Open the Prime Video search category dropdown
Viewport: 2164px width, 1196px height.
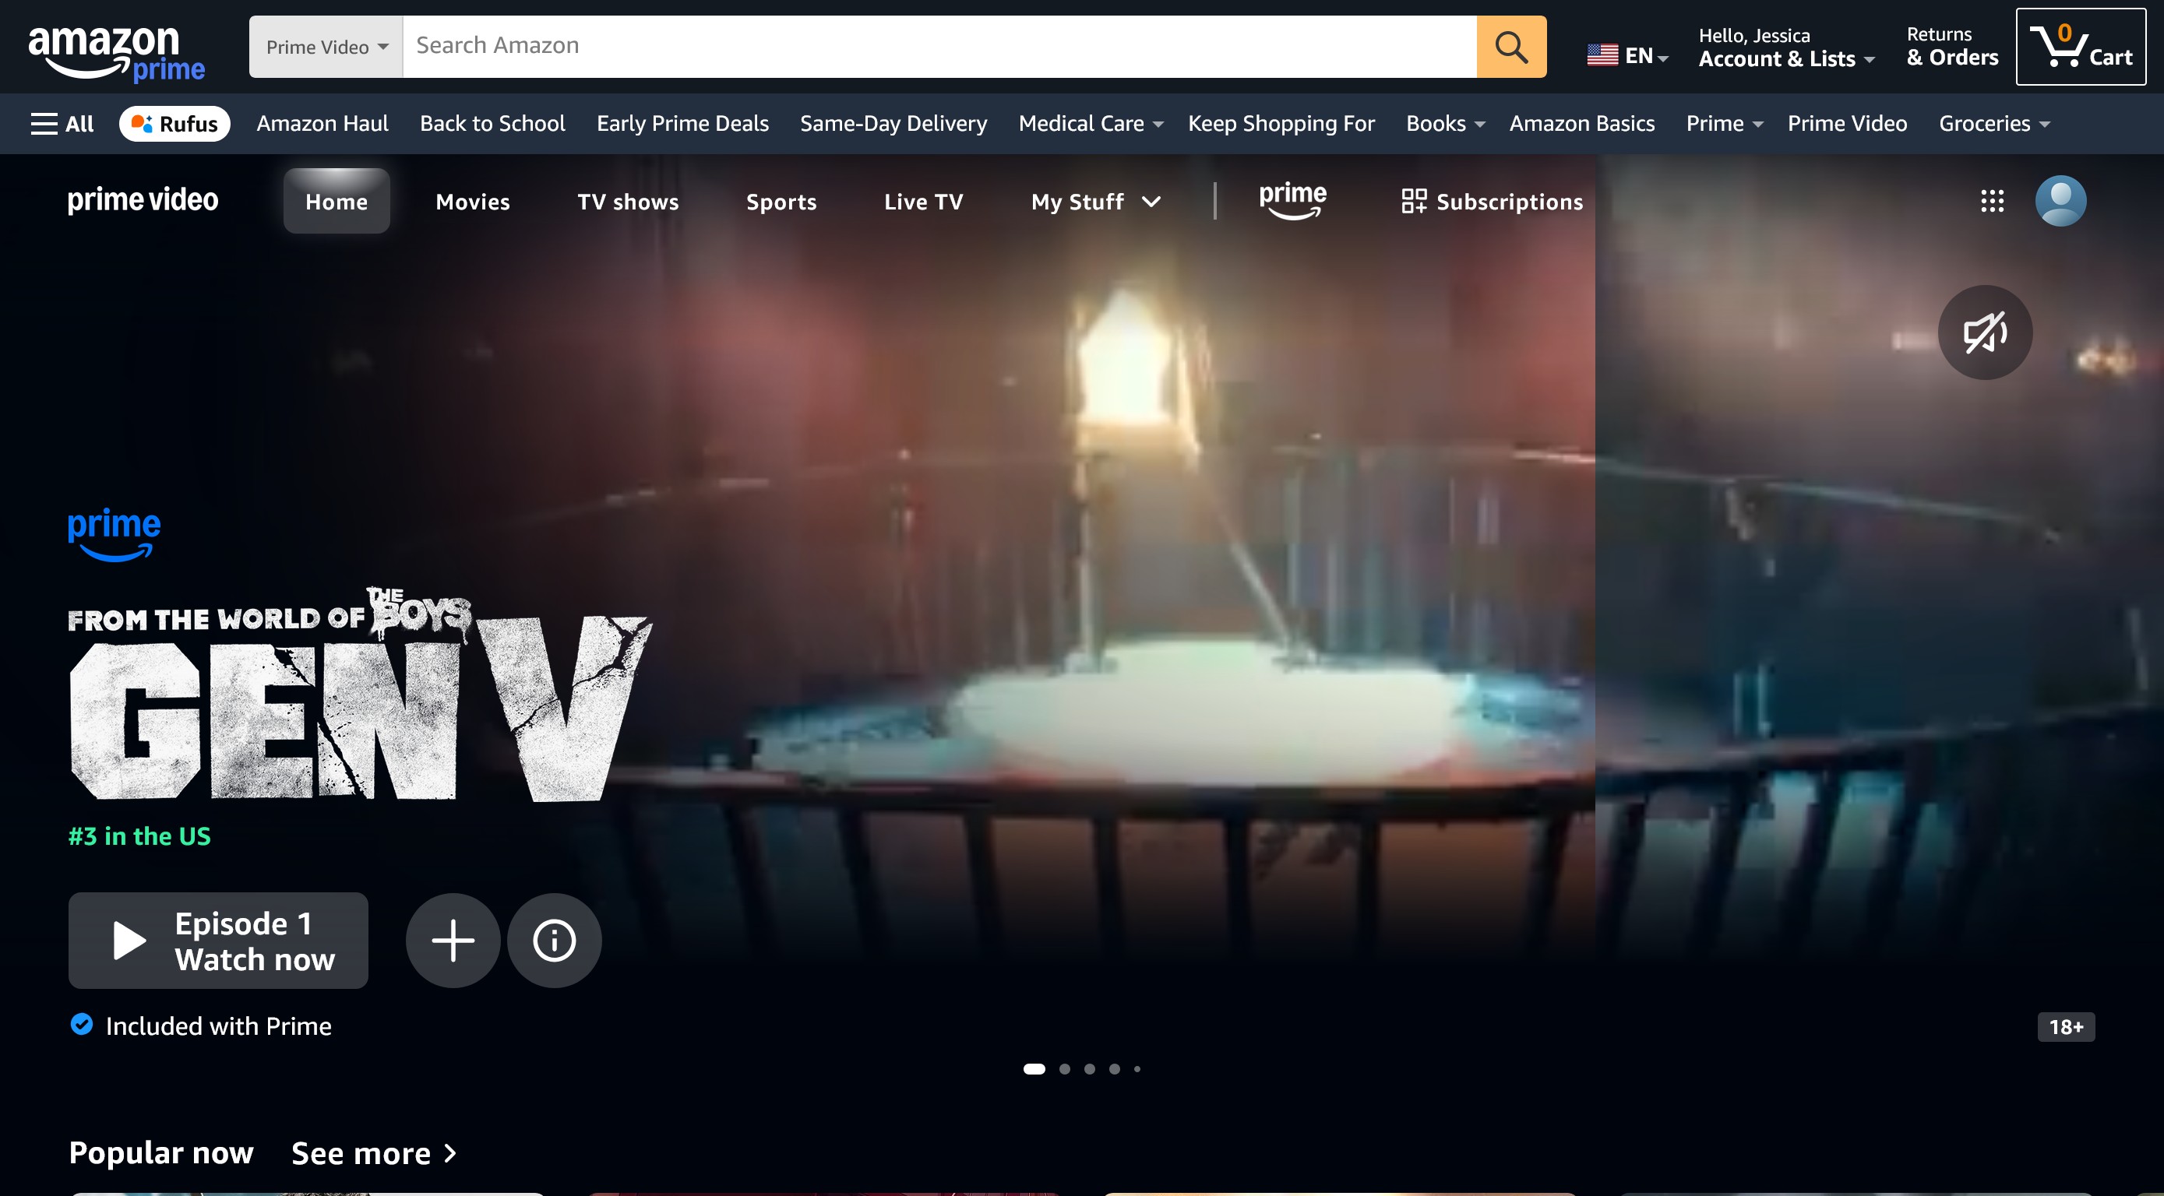coord(326,47)
